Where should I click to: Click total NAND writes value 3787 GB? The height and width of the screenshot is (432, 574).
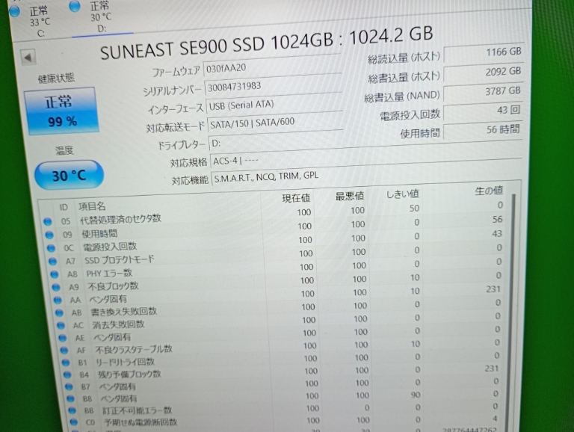coord(484,91)
